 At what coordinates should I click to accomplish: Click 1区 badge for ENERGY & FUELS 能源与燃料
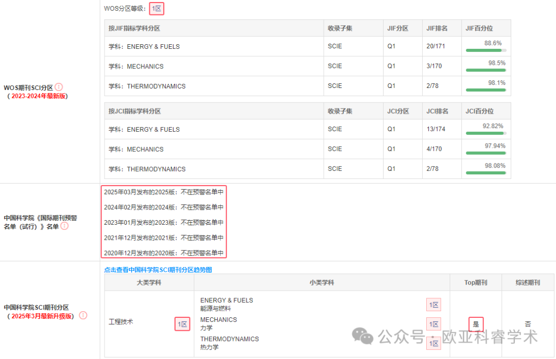coord(433,305)
